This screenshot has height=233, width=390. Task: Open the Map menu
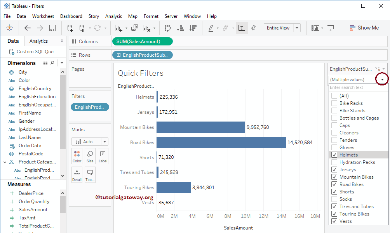[133, 16]
